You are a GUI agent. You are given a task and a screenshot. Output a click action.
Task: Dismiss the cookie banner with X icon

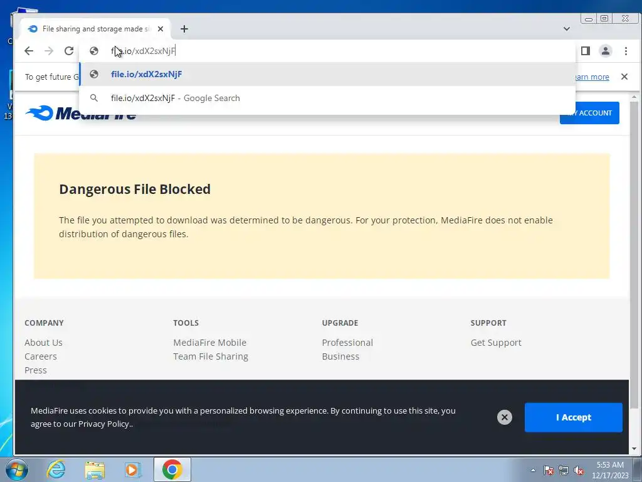click(x=505, y=417)
